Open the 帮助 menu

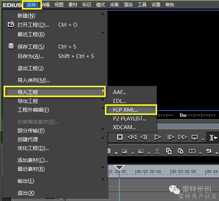pyautogui.click(x=170, y=5)
